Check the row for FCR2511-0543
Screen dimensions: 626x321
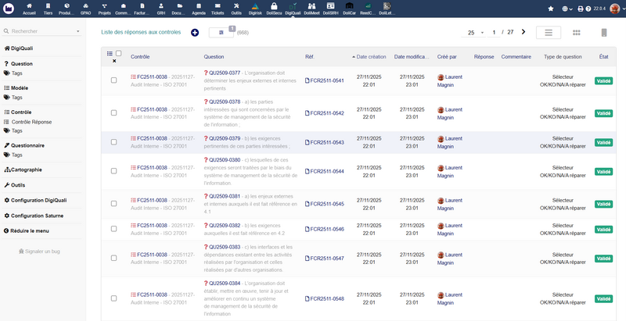point(113,142)
